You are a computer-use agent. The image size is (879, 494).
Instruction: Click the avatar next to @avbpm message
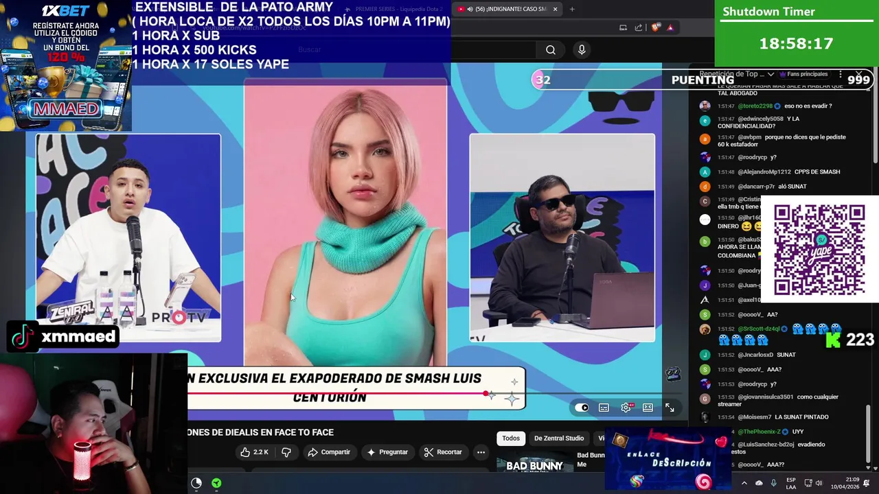[705, 139]
